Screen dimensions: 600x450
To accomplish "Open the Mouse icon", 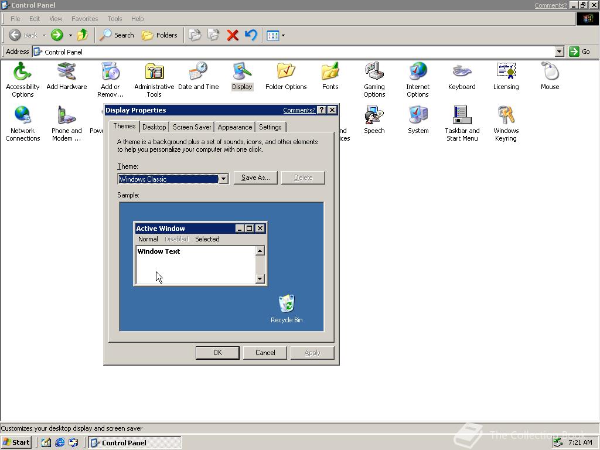I will pyautogui.click(x=550, y=76).
